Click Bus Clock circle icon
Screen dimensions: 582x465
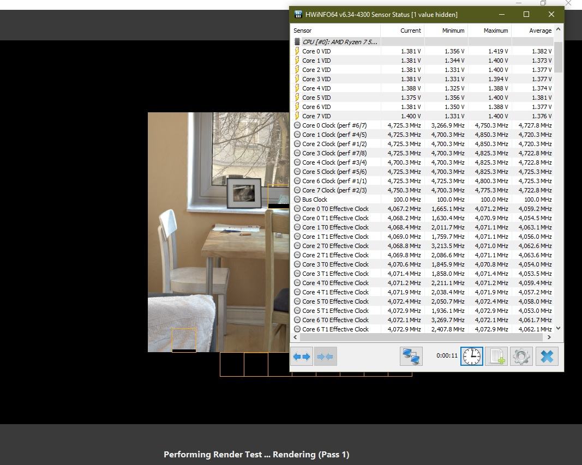coord(297,200)
